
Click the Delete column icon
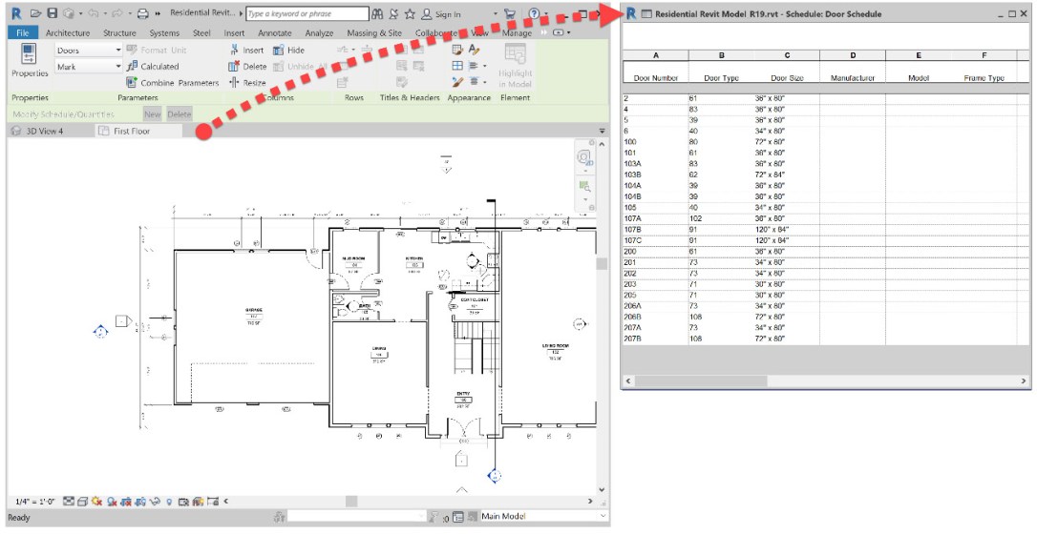point(234,67)
